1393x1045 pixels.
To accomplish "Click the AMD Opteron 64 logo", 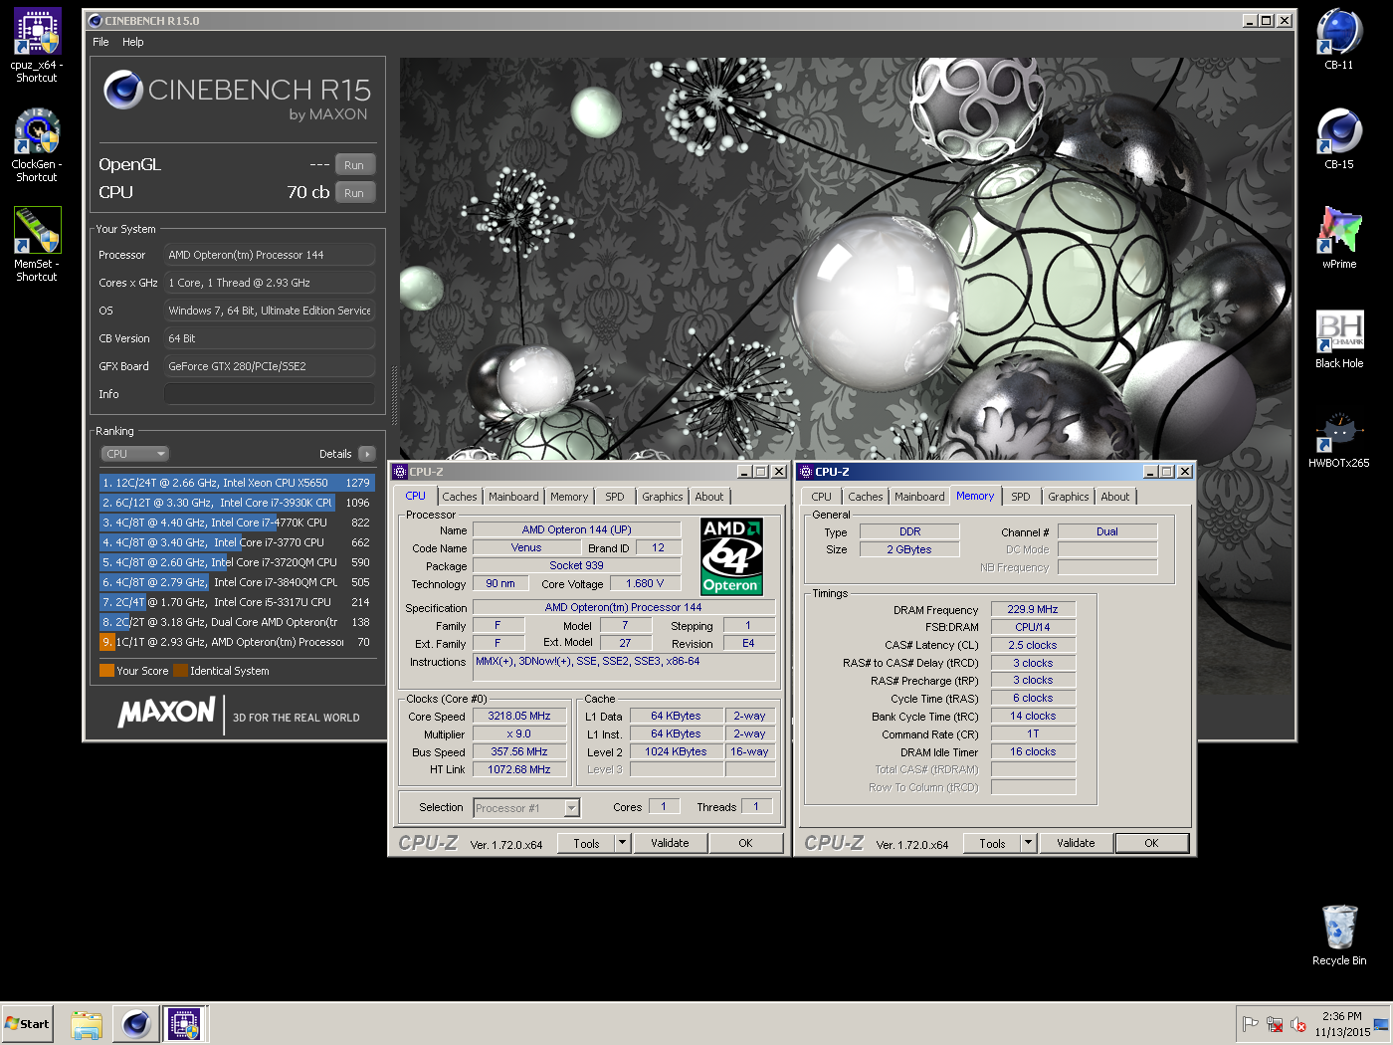I will [731, 556].
